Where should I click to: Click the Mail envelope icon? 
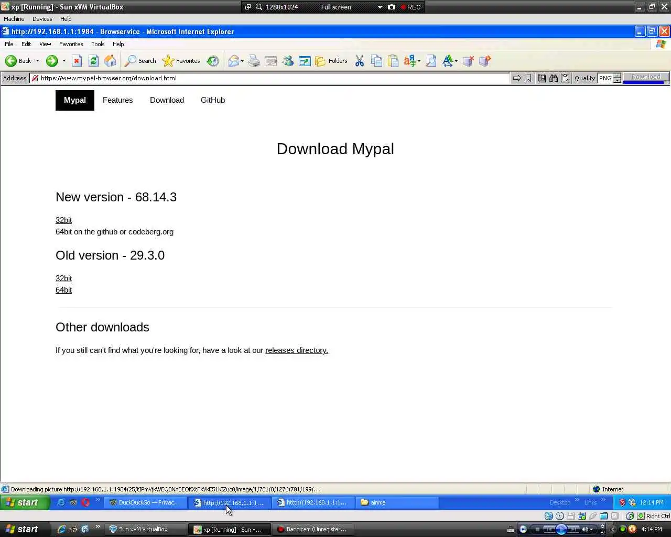pyautogui.click(x=233, y=61)
